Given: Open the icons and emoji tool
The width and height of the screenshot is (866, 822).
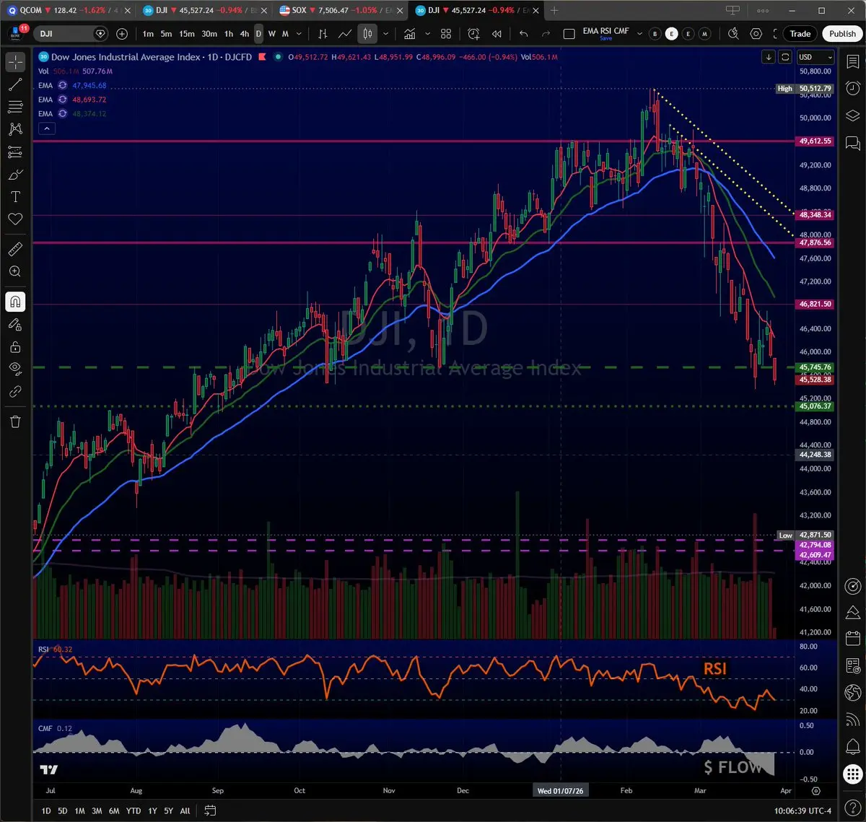Looking at the screenshot, I should (15, 219).
